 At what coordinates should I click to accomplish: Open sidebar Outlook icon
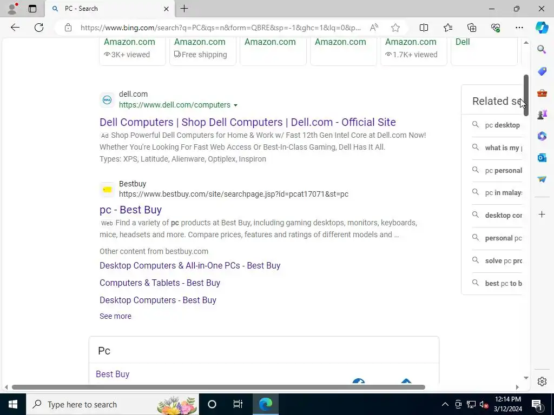coord(542,158)
